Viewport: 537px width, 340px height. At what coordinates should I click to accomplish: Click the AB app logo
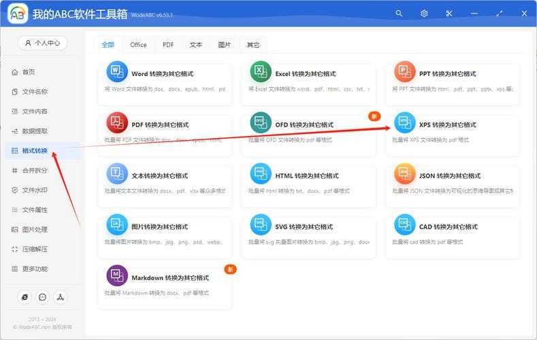point(18,14)
